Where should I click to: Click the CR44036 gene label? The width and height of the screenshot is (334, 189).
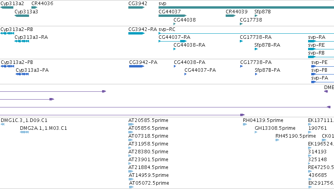42,4
